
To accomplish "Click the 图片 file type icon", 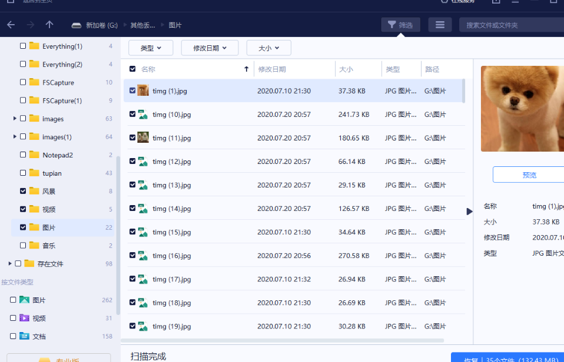I will point(24,300).
